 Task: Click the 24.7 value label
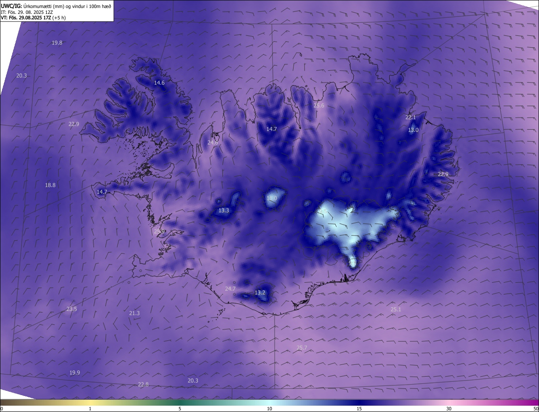pyautogui.click(x=230, y=289)
